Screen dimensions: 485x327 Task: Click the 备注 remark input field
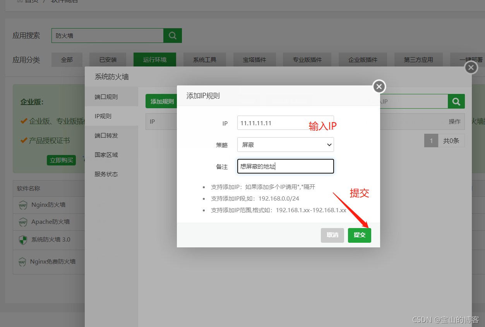tap(285, 167)
